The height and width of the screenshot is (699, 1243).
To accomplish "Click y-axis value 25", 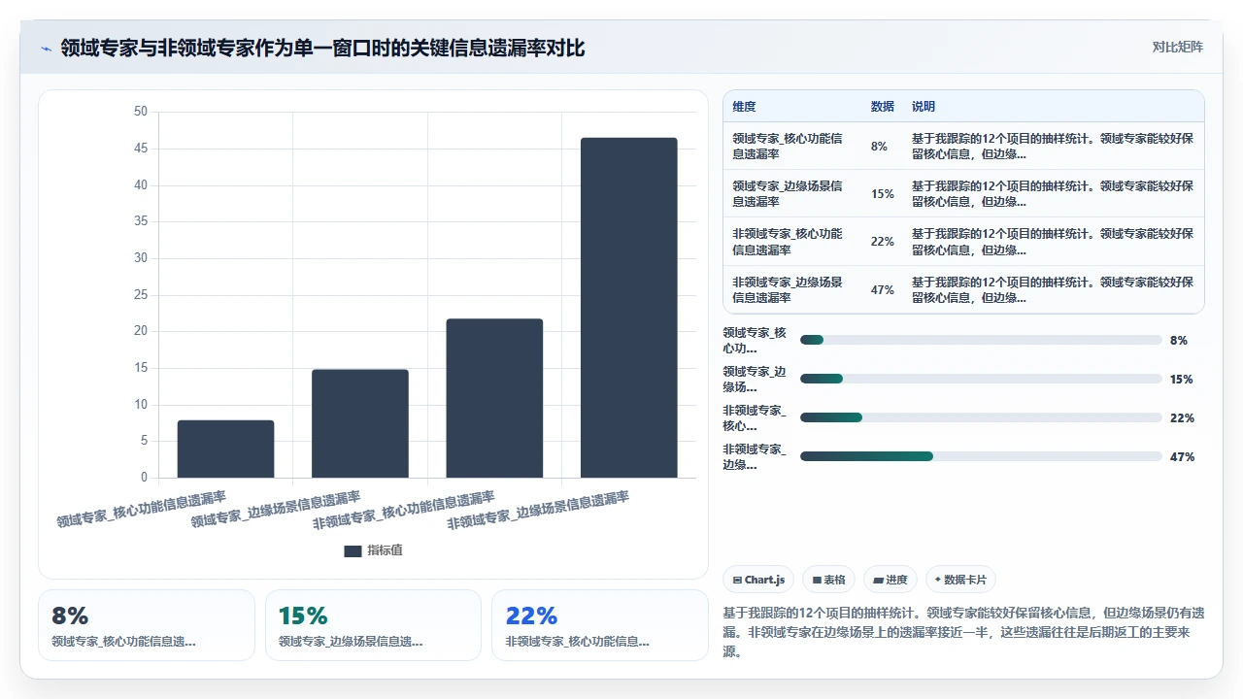I will 141,294.
